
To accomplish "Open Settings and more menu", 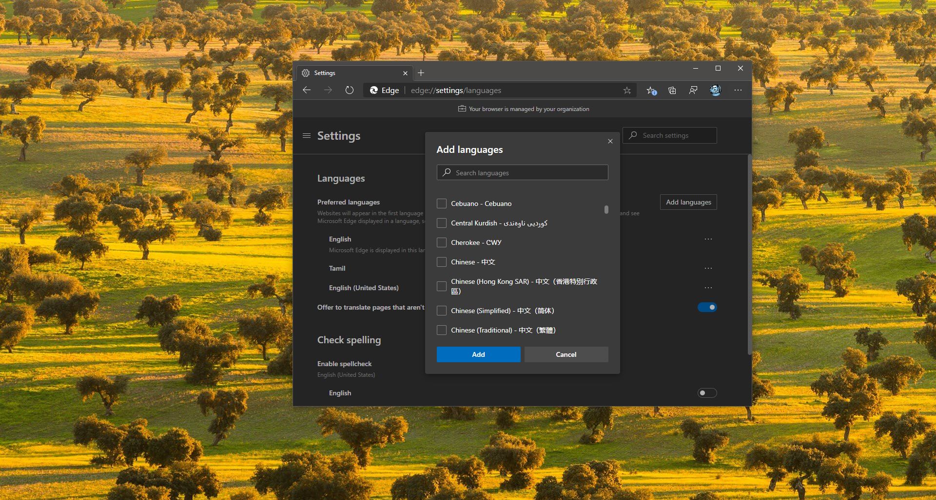I will [x=738, y=90].
